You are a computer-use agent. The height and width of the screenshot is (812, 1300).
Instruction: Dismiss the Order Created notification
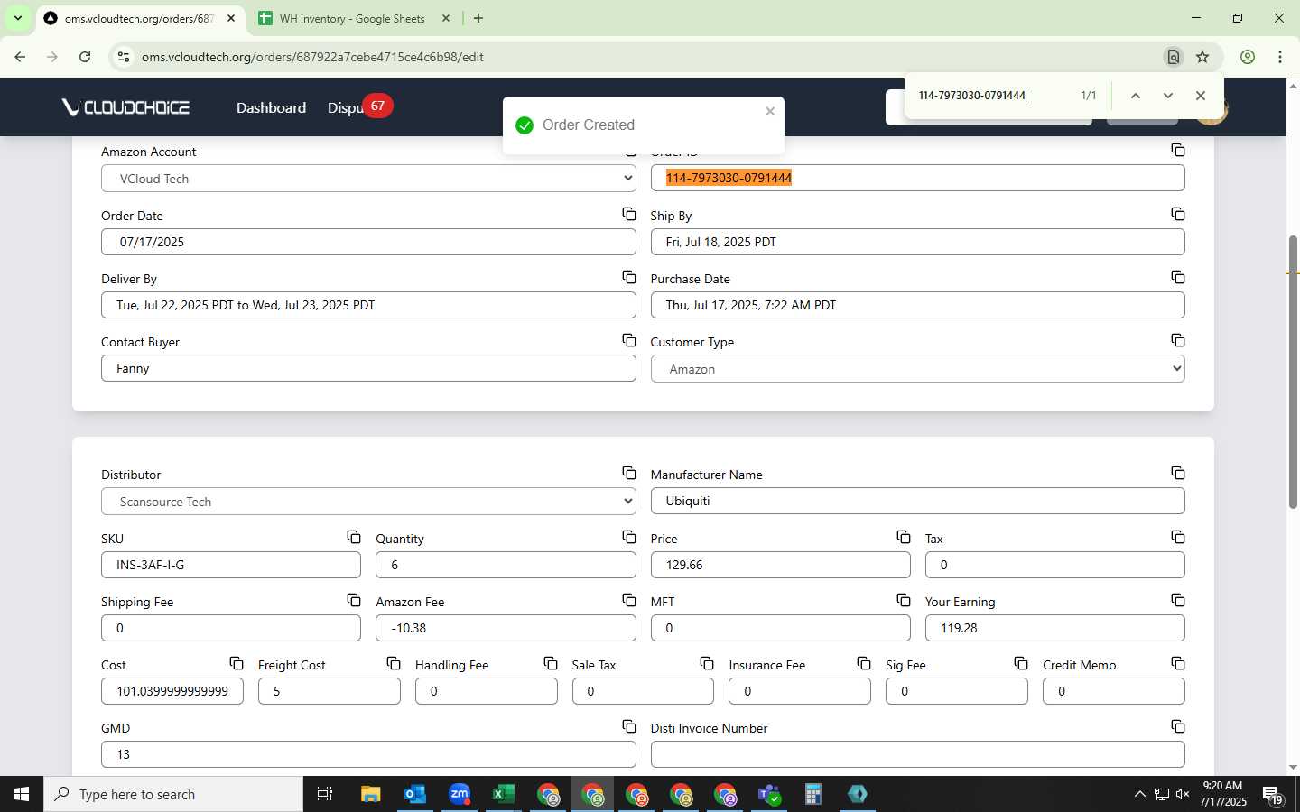770,111
